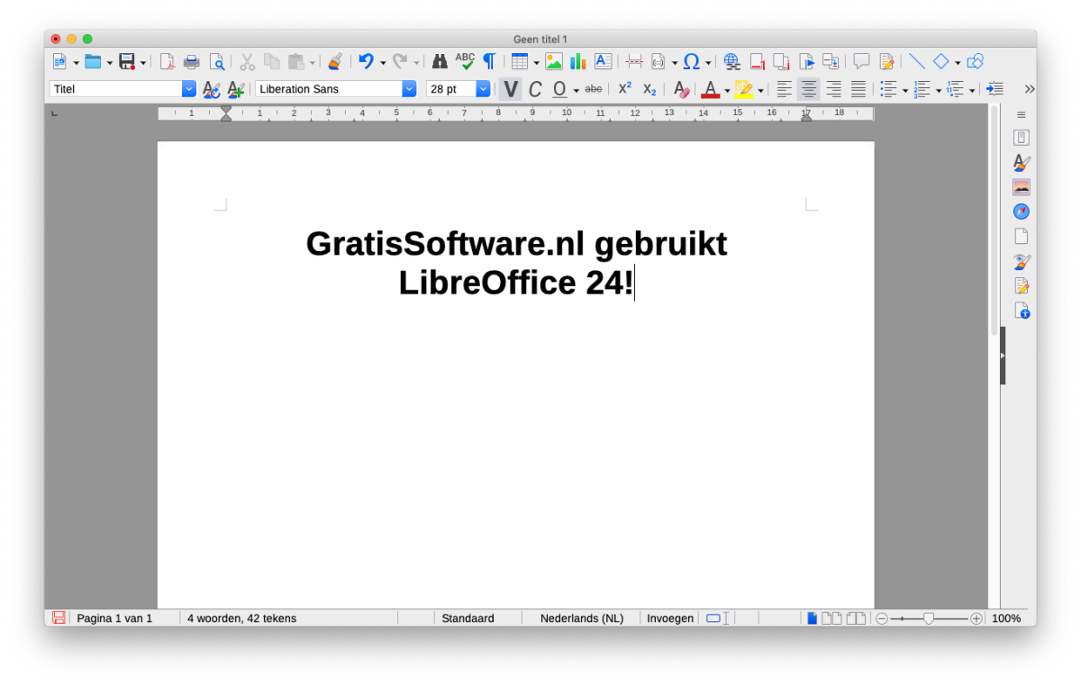1081x685 pixels.
Task: Click the zoom slider handle
Action: (x=928, y=618)
